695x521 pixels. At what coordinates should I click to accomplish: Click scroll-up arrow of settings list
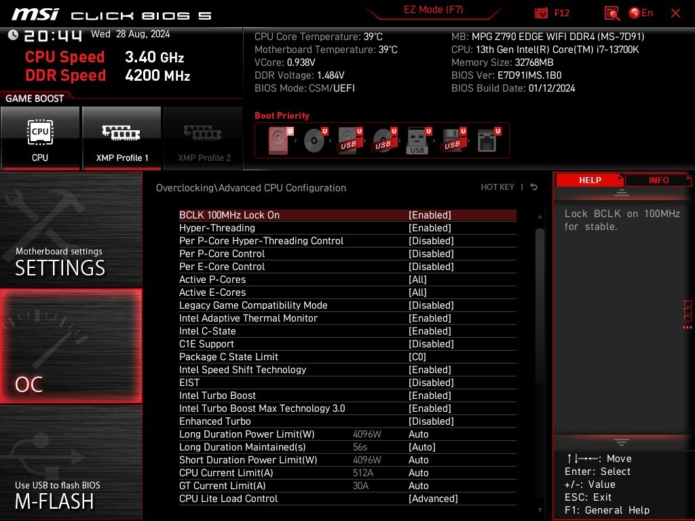pos(540,216)
